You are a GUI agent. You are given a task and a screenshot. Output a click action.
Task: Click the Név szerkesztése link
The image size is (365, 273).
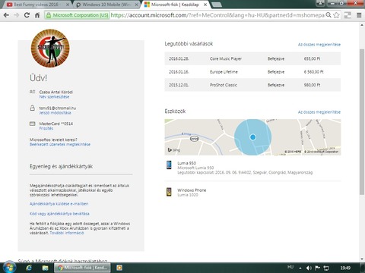[54, 97]
